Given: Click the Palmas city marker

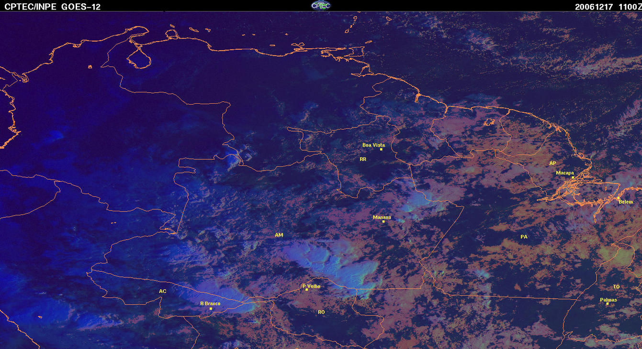Looking at the screenshot, I should pos(607,304).
